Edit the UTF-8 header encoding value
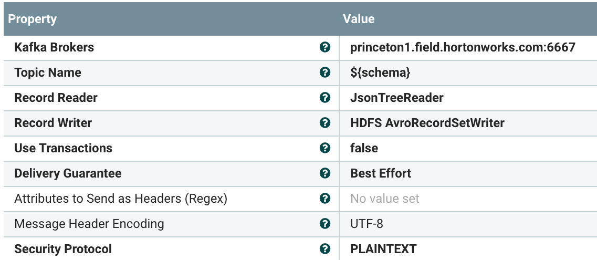597x260 pixels. (x=366, y=224)
